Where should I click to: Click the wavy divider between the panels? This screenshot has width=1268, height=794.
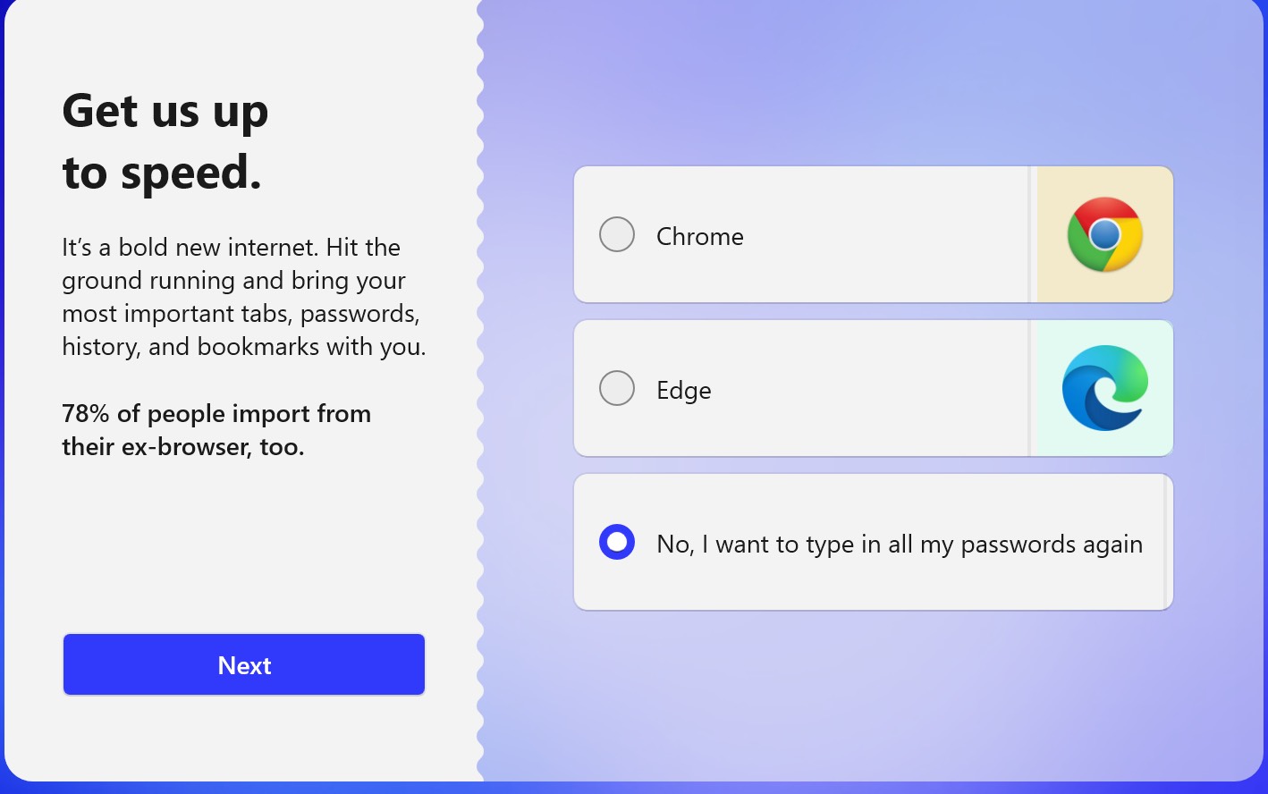pyautogui.click(x=481, y=393)
